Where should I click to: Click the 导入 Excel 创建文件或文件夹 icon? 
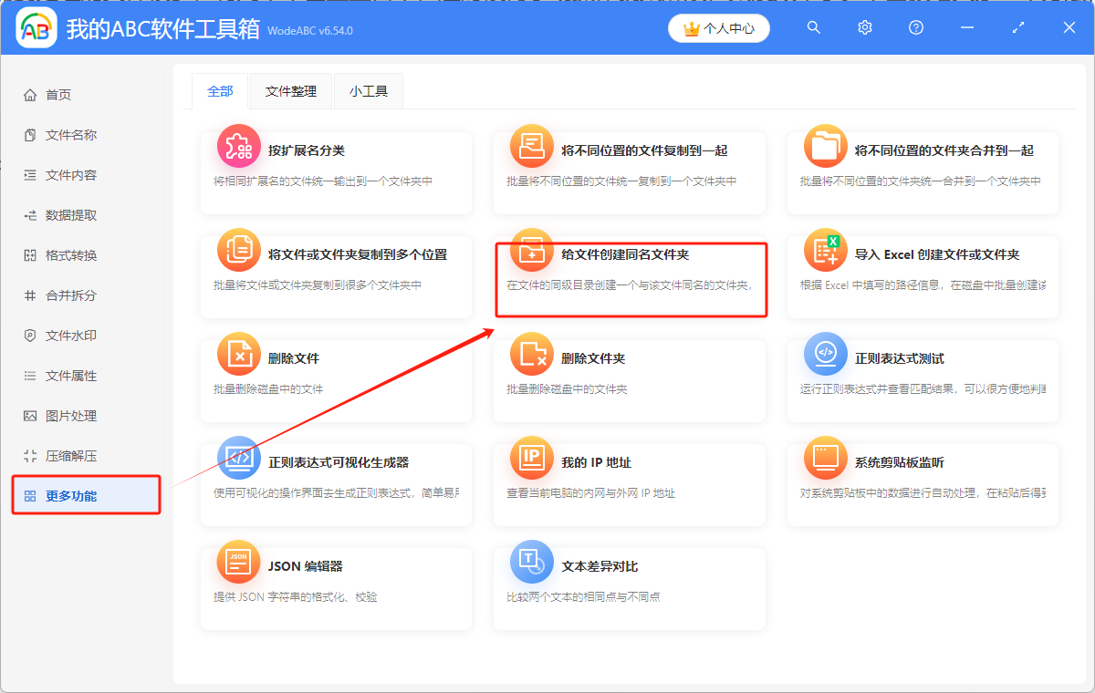point(825,250)
